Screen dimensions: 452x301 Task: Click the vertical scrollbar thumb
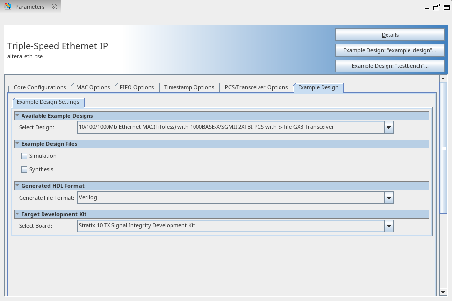(443, 148)
